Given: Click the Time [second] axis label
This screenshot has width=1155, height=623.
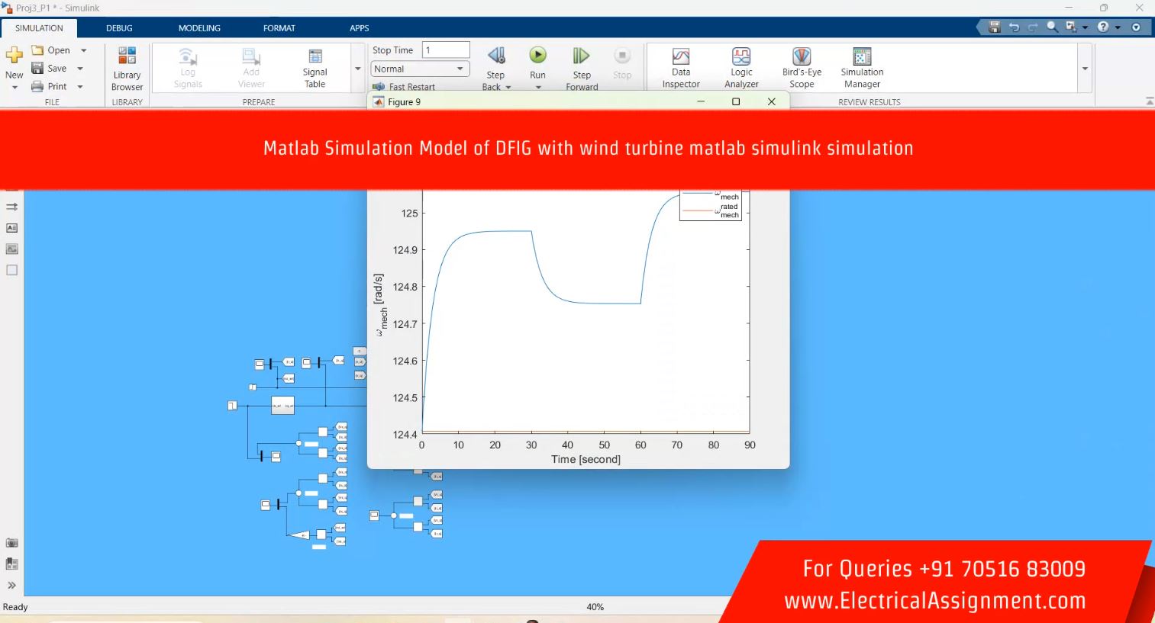Looking at the screenshot, I should [x=586, y=459].
